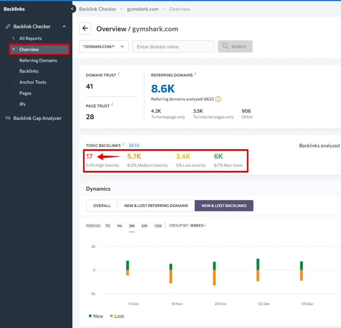Click the 6K non-toxic count
This screenshot has height=328, width=341.
tap(218, 156)
